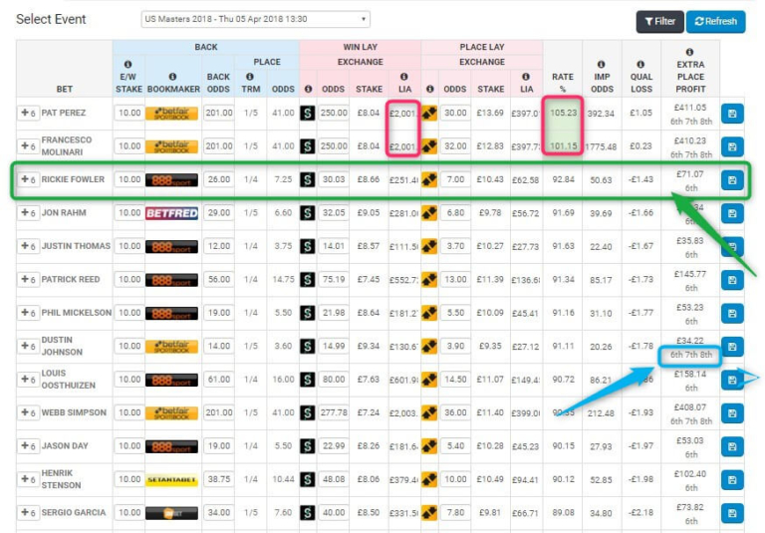Open the Select Event dropdown
Image resolution: width=765 pixels, height=533 pixels.
click(x=255, y=19)
